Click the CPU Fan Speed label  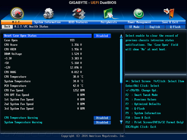(x=14, y=90)
